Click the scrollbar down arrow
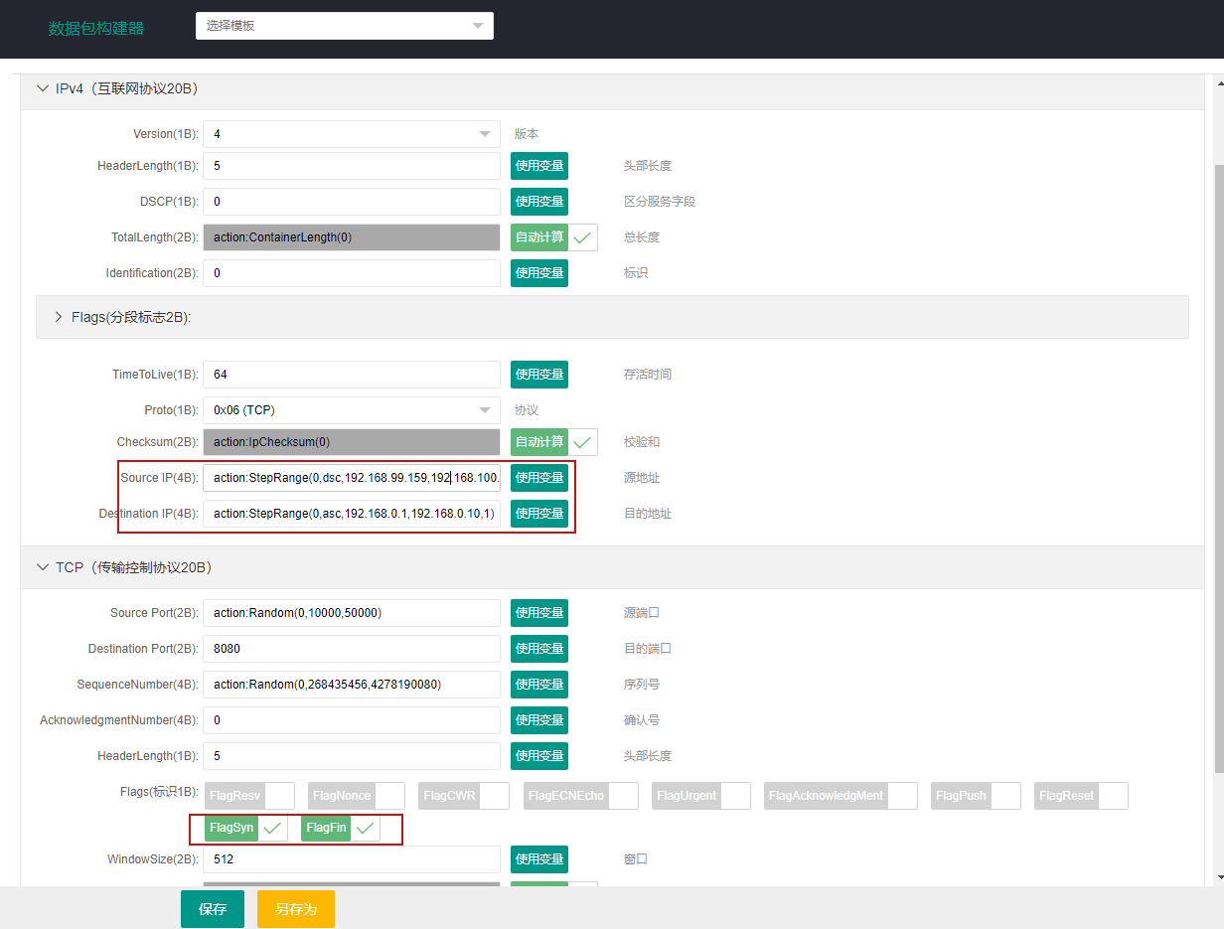1224x929 pixels. tap(1218, 877)
